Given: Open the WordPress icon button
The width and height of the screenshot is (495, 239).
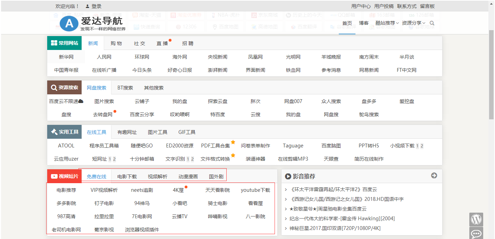Looking at the screenshot, I should coord(476,220).
